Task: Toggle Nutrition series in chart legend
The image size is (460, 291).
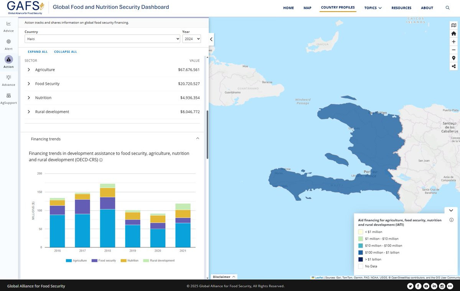Action: [x=130, y=260]
